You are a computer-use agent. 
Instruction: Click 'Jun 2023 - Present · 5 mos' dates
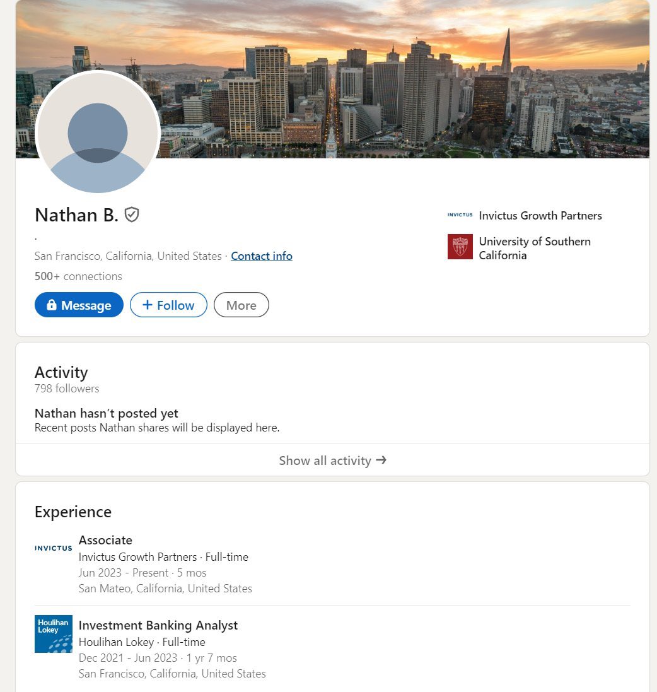tap(142, 573)
